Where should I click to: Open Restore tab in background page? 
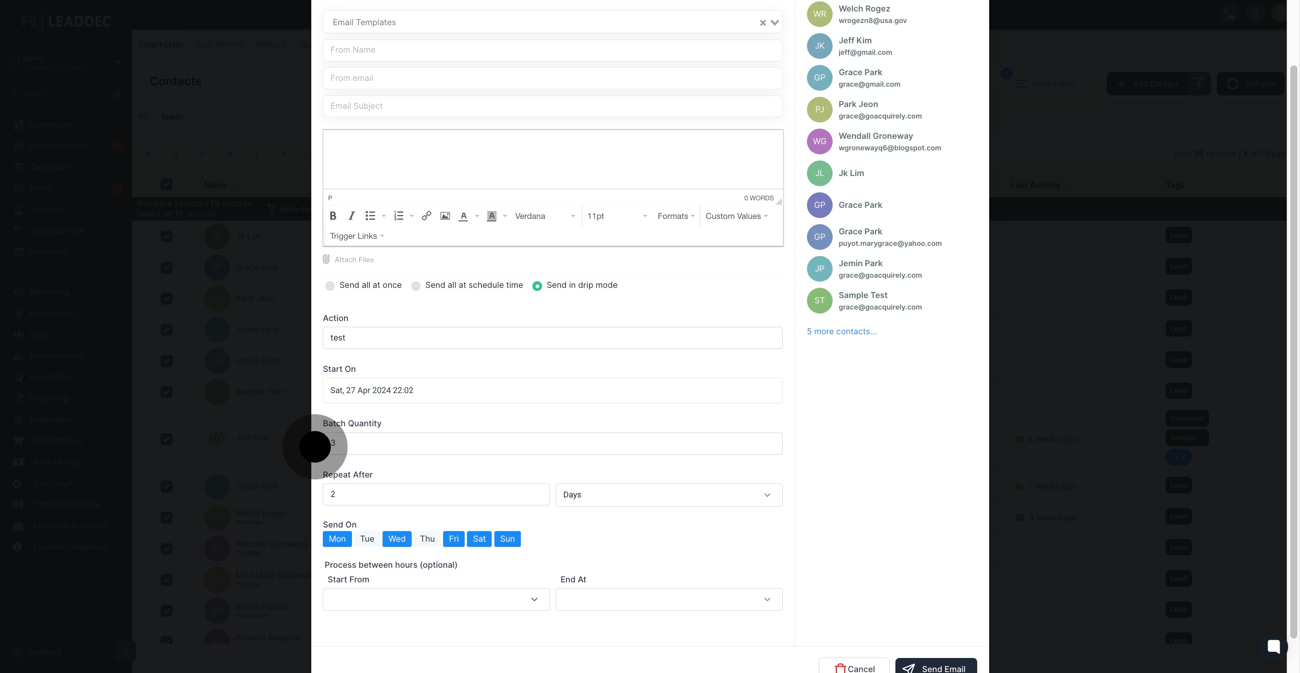point(270,44)
